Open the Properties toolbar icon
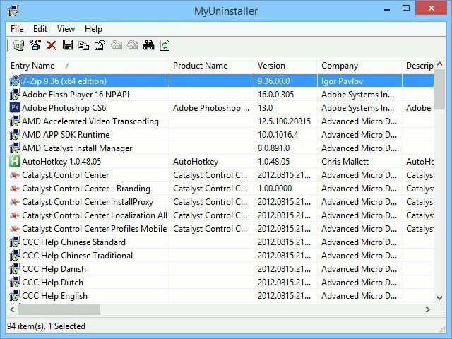 pos(100,45)
